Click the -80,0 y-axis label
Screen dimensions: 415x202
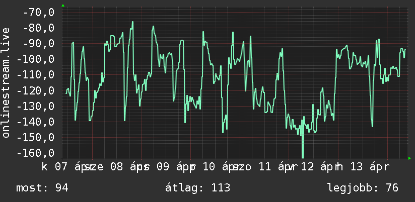39,28
